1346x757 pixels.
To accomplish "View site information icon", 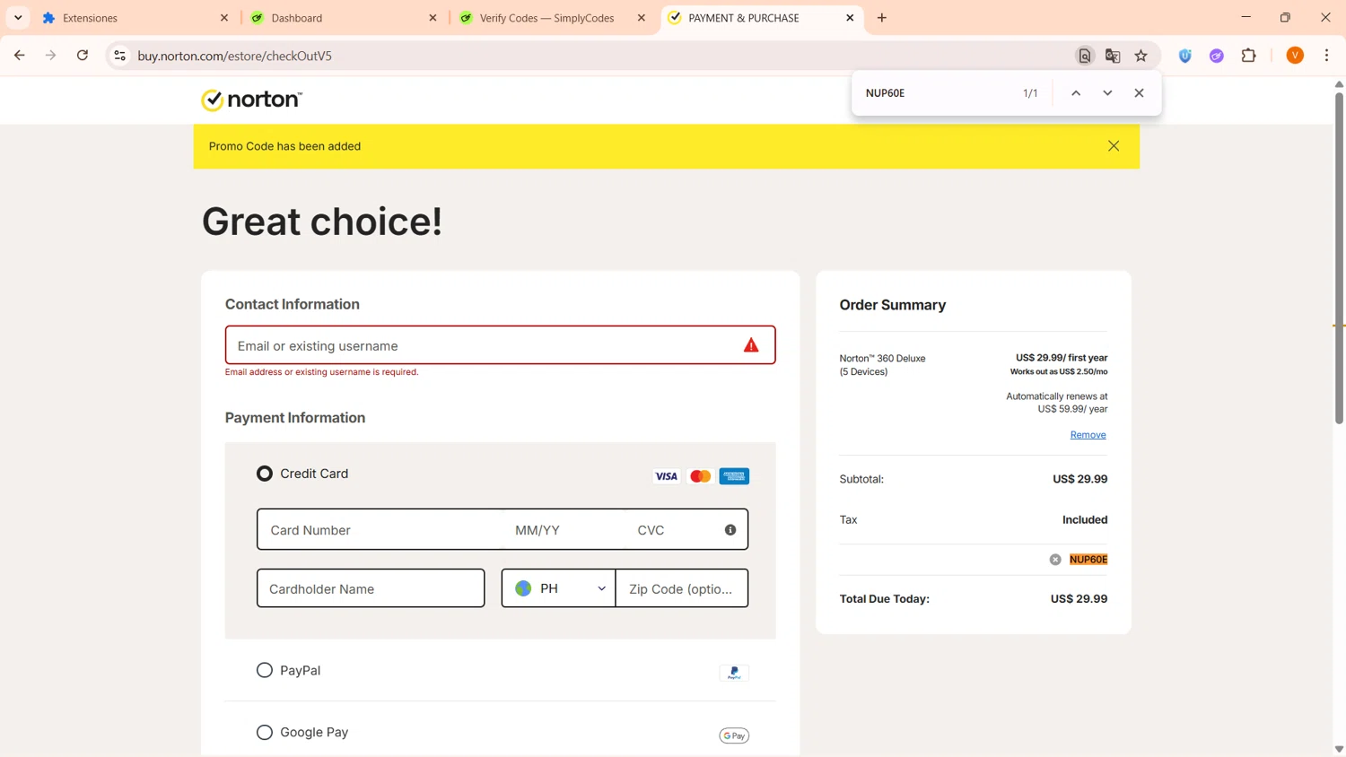I will (119, 56).
